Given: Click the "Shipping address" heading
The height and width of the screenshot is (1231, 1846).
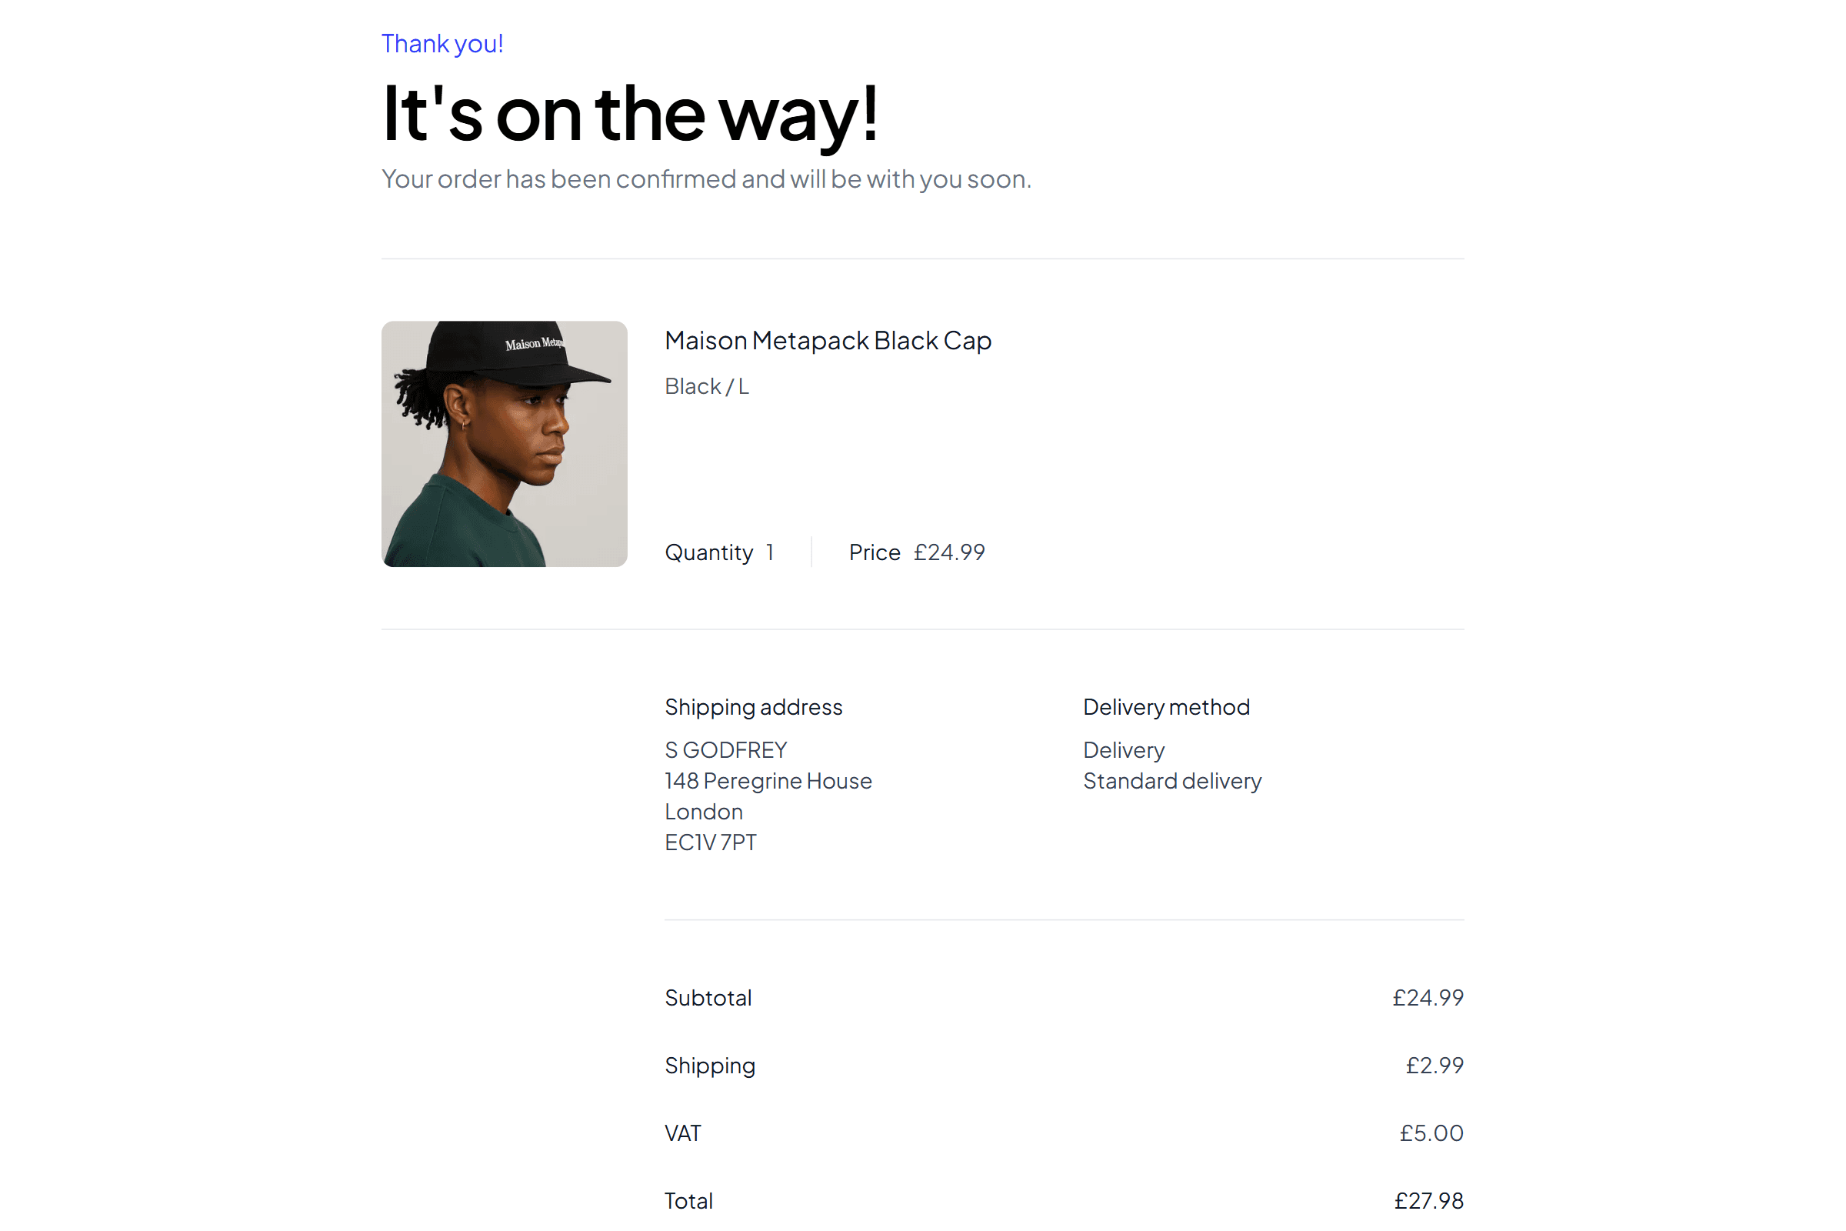Looking at the screenshot, I should click(753, 707).
